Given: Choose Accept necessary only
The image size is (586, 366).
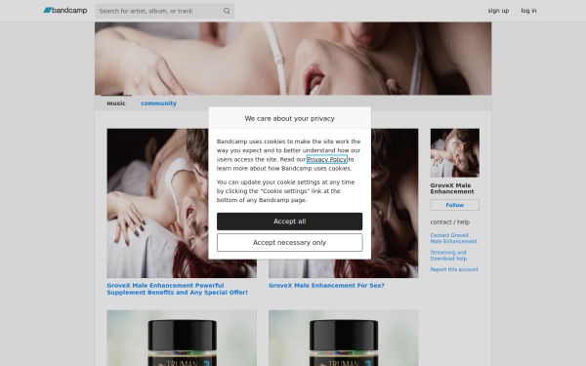Looking at the screenshot, I should (290, 242).
